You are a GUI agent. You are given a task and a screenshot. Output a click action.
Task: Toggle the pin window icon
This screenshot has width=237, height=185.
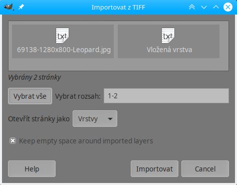coord(21,7)
